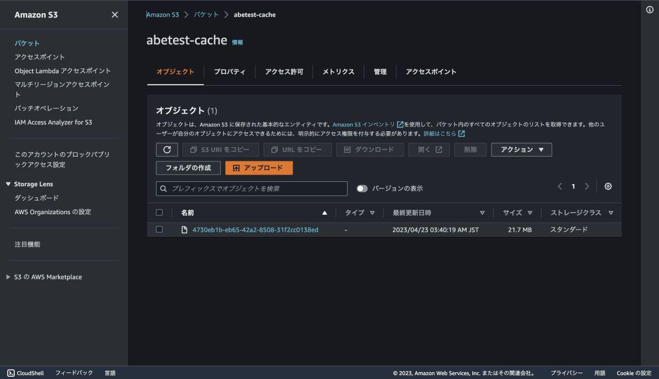Open Storage Lens ダッシュボード link

pos(37,198)
